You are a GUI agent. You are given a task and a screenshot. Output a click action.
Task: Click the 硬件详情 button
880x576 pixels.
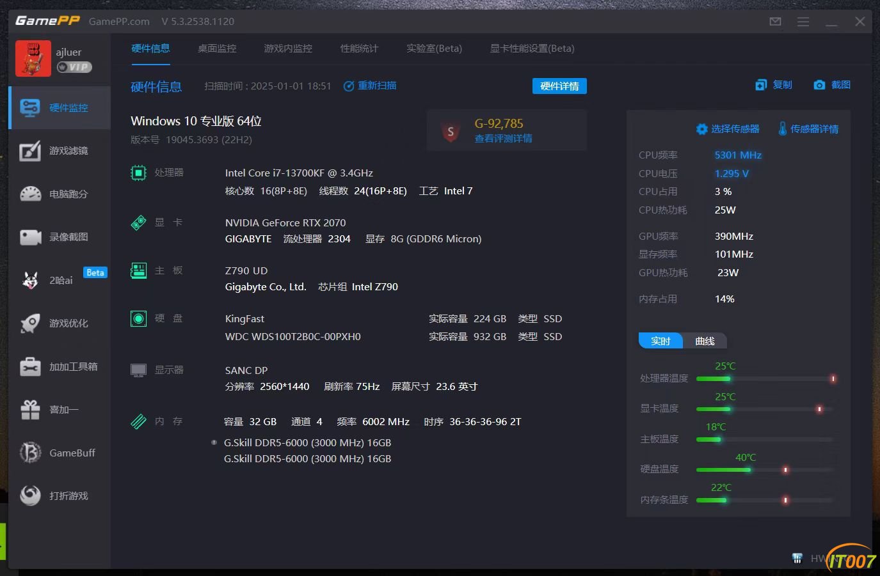[x=559, y=86]
